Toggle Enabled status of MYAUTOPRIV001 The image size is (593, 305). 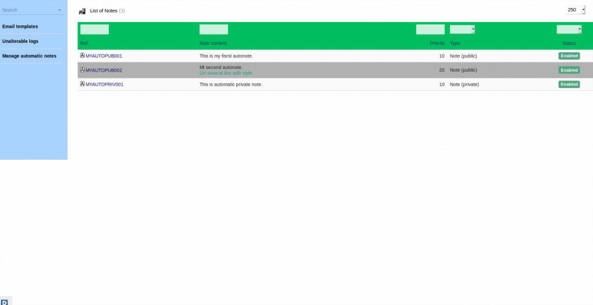569,84
